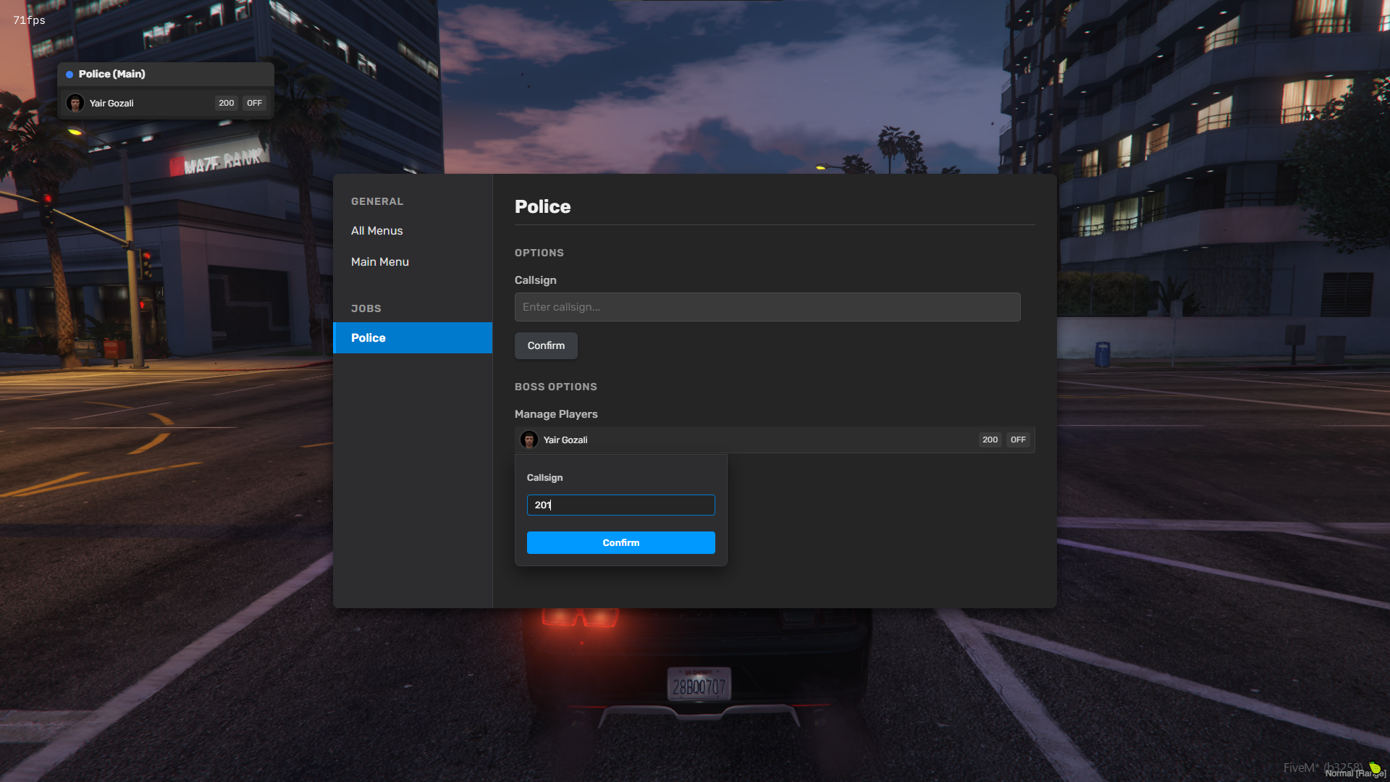Click the blue Confirm button in the callsign popup
This screenshot has width=1390, height=782.
pyautogui.click(x=620, y=542)
